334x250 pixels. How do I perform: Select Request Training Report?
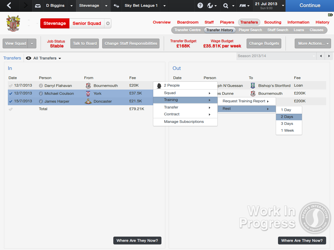click(247, 101)
